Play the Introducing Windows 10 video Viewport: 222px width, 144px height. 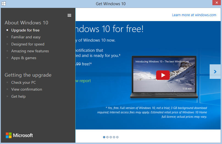pos(163,75)
